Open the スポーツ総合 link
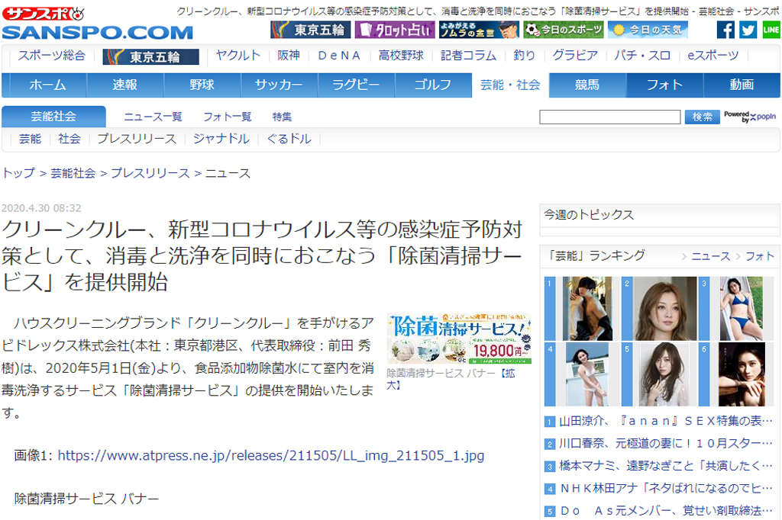The width and height of the screenshot is (782, 520). (x=52, y=56)
